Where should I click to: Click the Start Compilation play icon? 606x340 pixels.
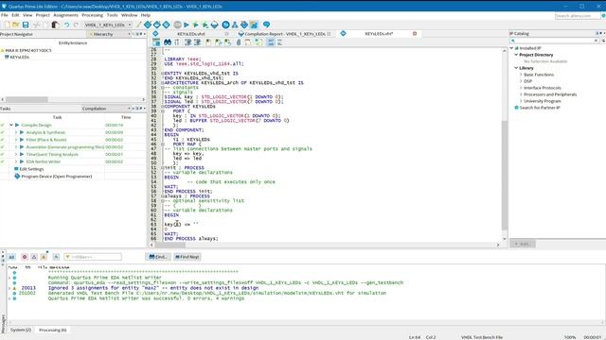tap(187, 25)
